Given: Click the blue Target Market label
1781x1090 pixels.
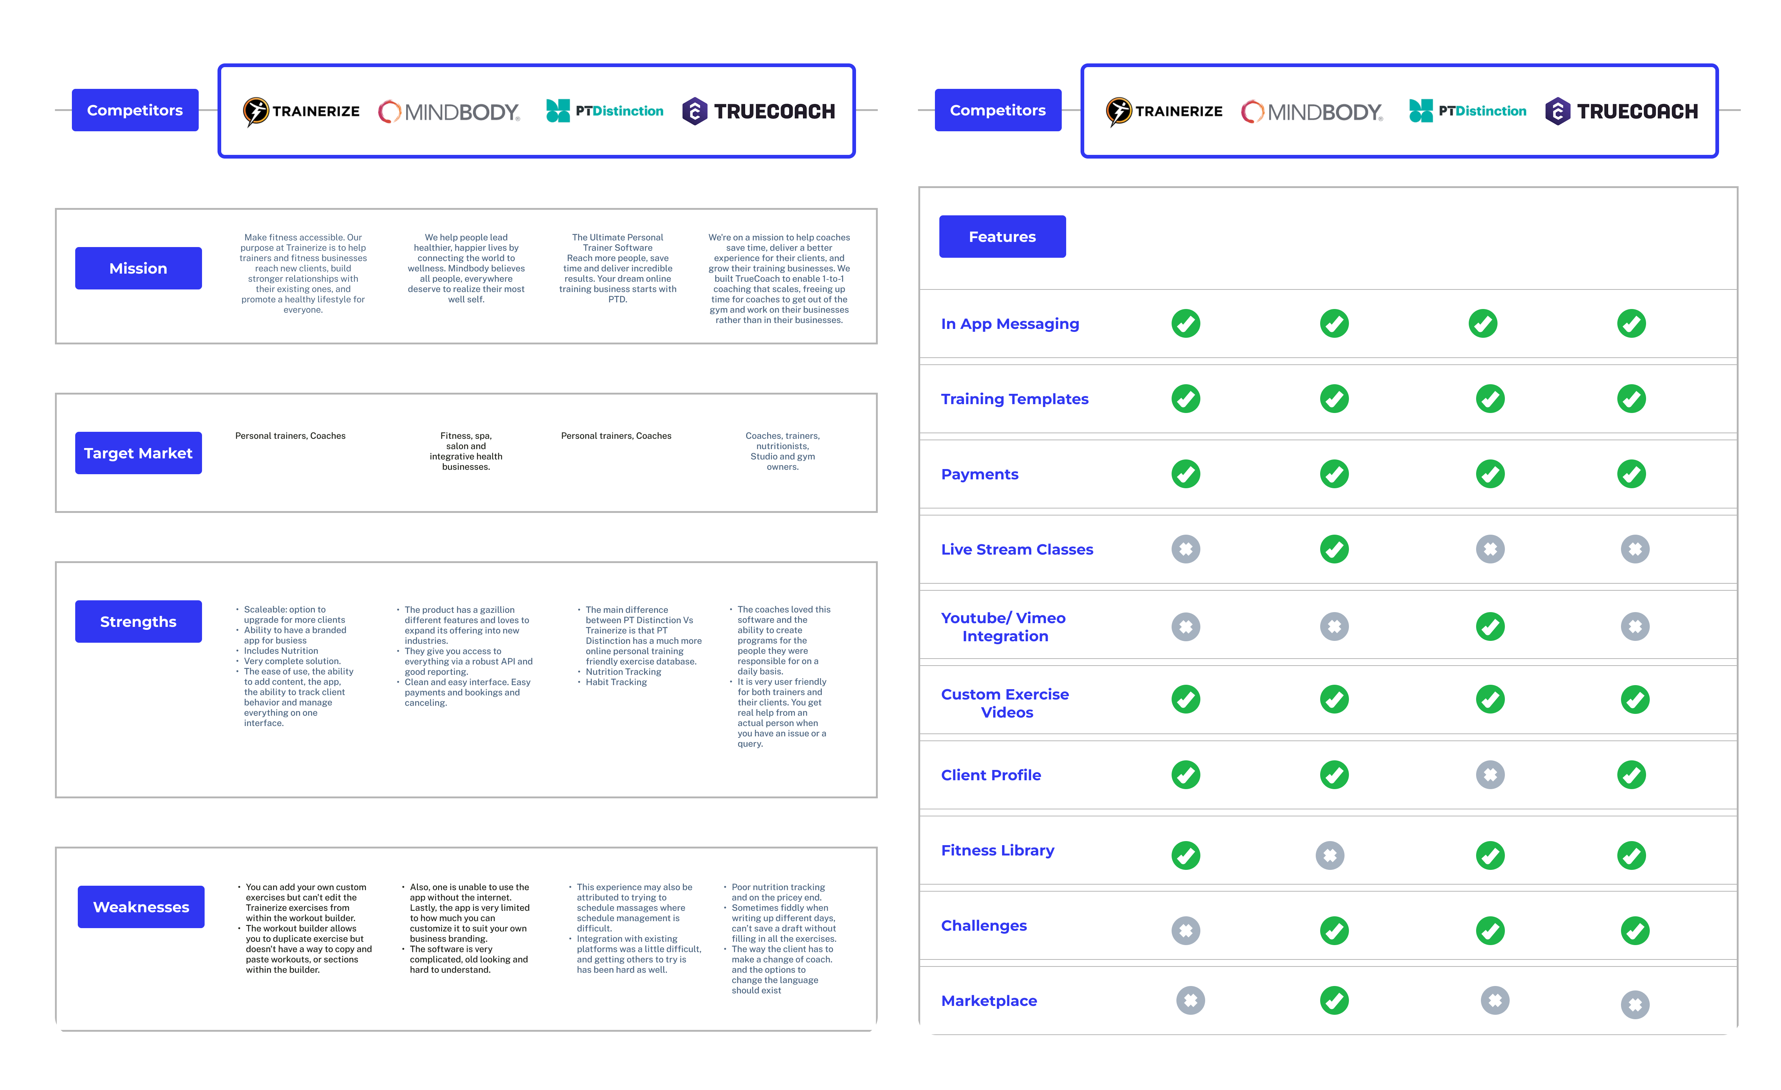Looking at the screenshot, I should (139, 453).
